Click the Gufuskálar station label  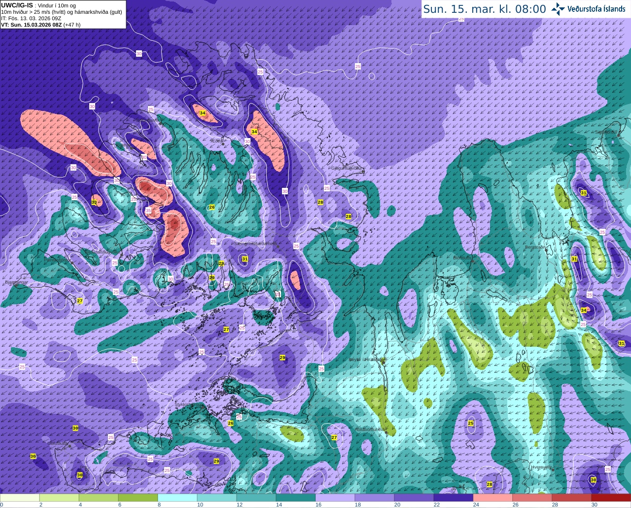point(58,443)
